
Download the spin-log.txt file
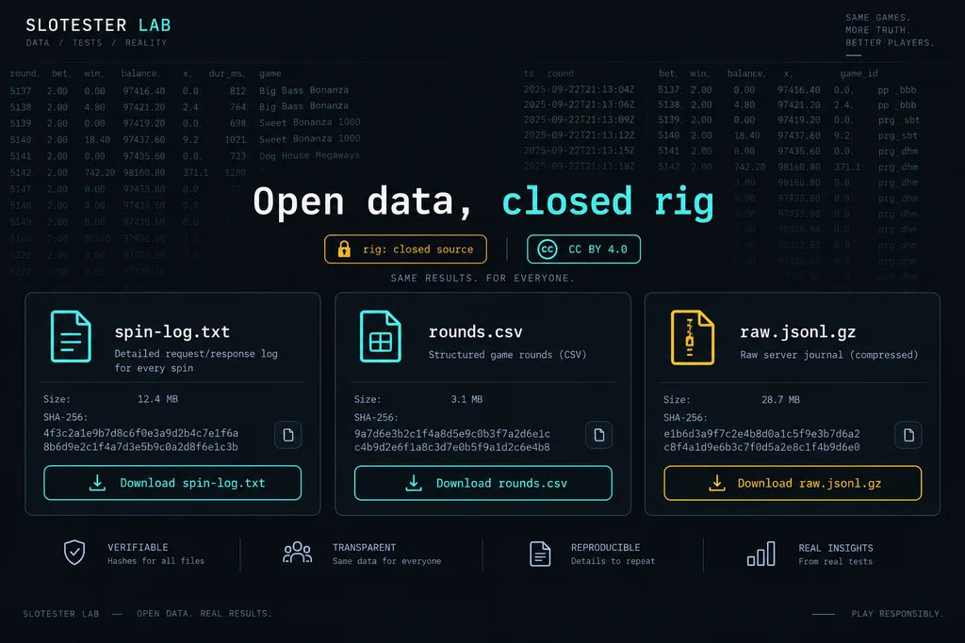(x=172, y=483)
